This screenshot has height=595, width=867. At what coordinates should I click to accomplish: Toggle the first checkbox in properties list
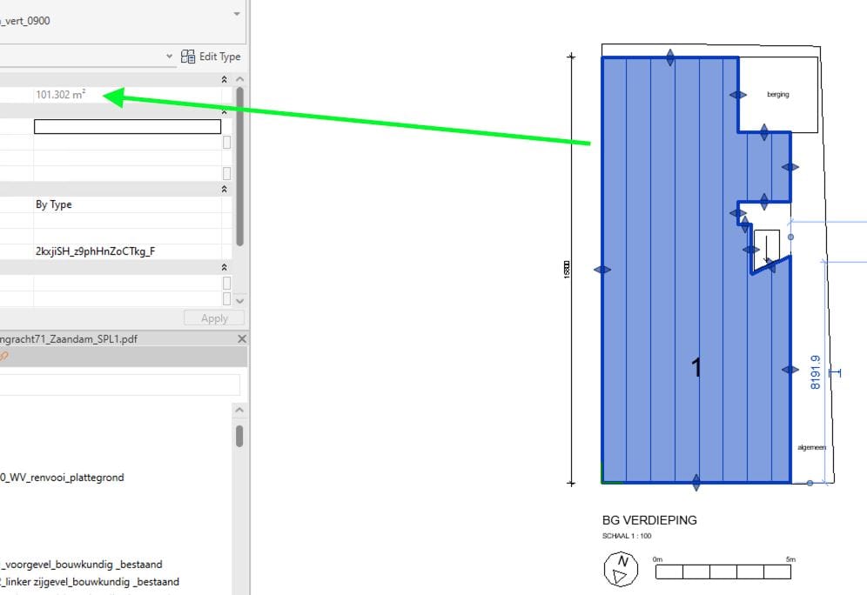coord(227,143)
